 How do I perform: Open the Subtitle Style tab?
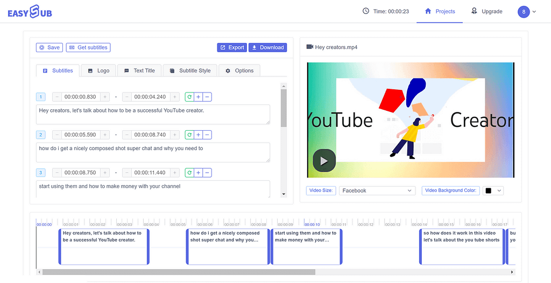click(190, 70)
